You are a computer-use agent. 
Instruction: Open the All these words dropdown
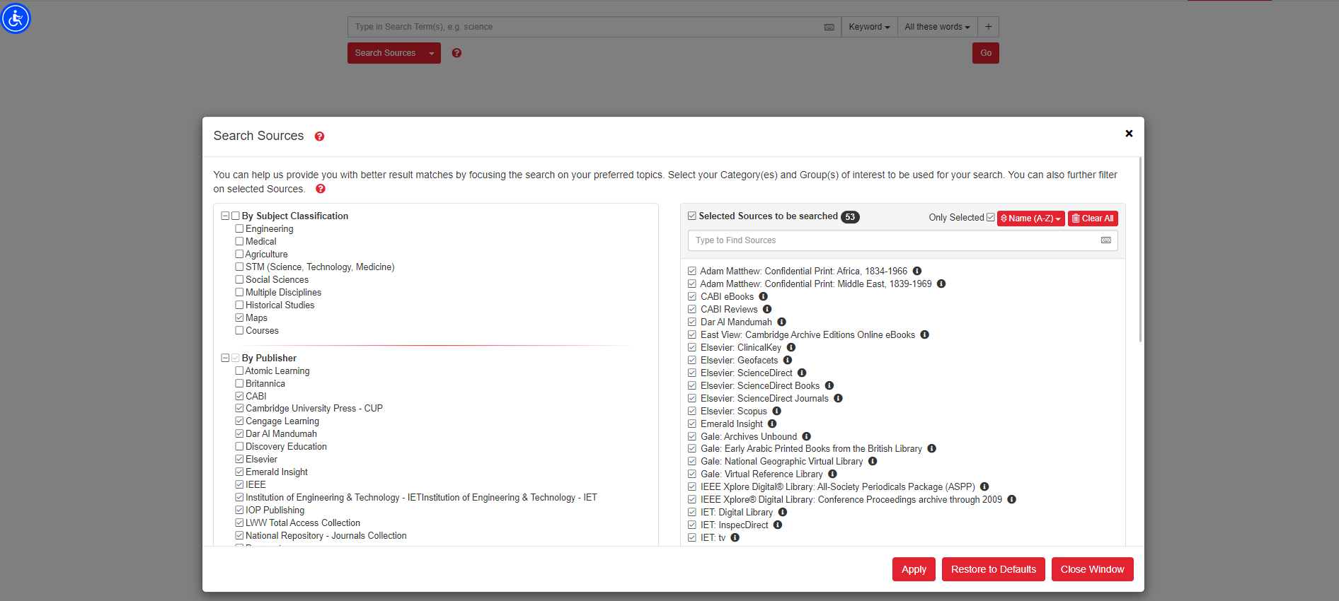point(937,27)
